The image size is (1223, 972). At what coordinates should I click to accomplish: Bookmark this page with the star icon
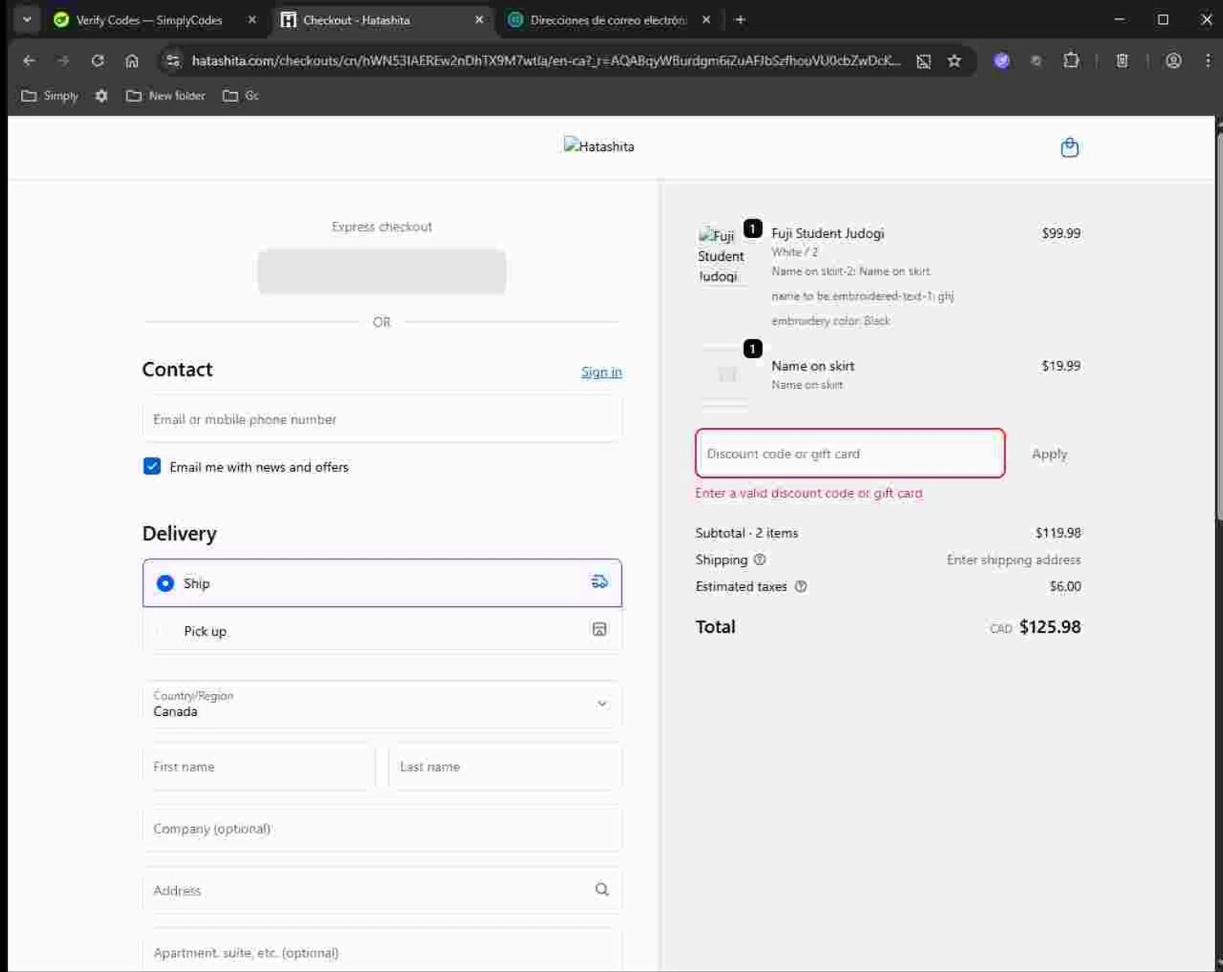[954, 60]
